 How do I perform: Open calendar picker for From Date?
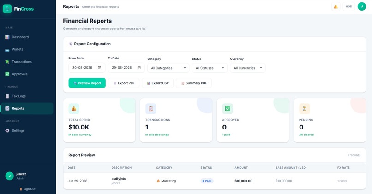100,68
